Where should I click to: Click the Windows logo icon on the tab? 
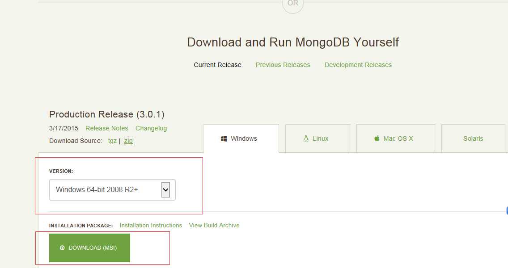(x=224, y=138)
